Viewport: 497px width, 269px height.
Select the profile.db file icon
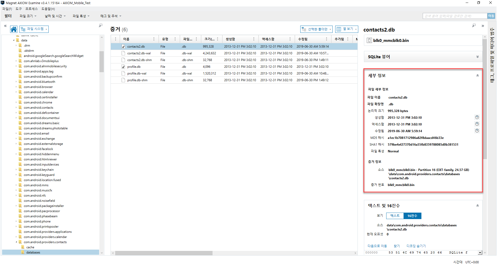tap(123, 67)
